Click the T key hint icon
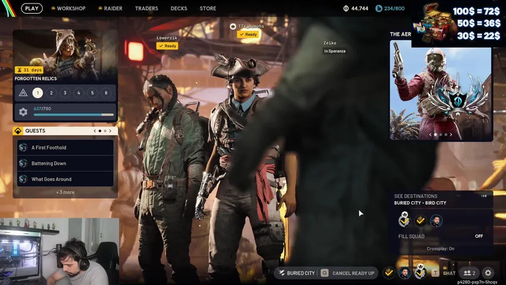The image size is (506, 285). (x=435, y=273)
